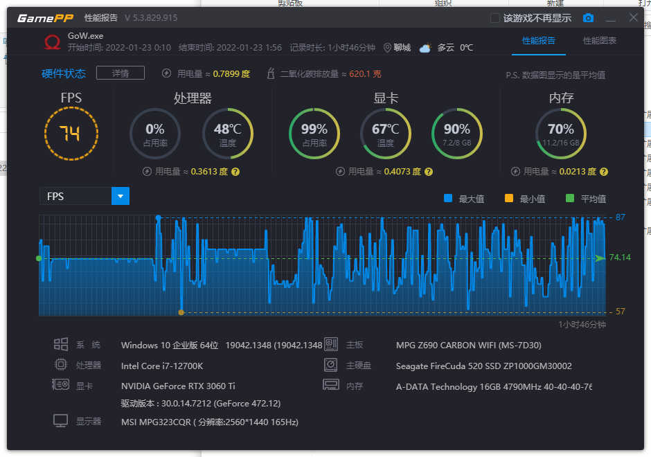The image size is (651, 457).
Task: Click the A-DATA Technology 16GB memory text
Action: (x=494, y=386)
